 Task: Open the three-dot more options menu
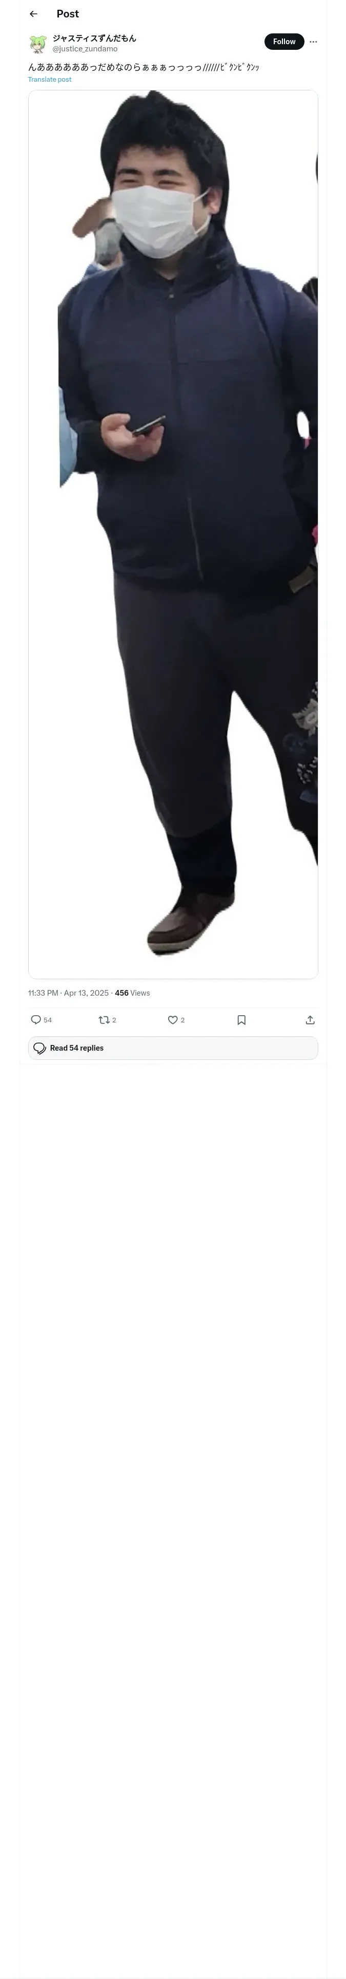(x=313, y=42)
